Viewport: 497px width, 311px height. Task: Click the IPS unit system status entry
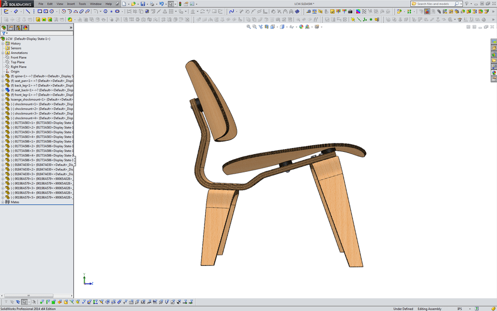click(x=460, y=309)
